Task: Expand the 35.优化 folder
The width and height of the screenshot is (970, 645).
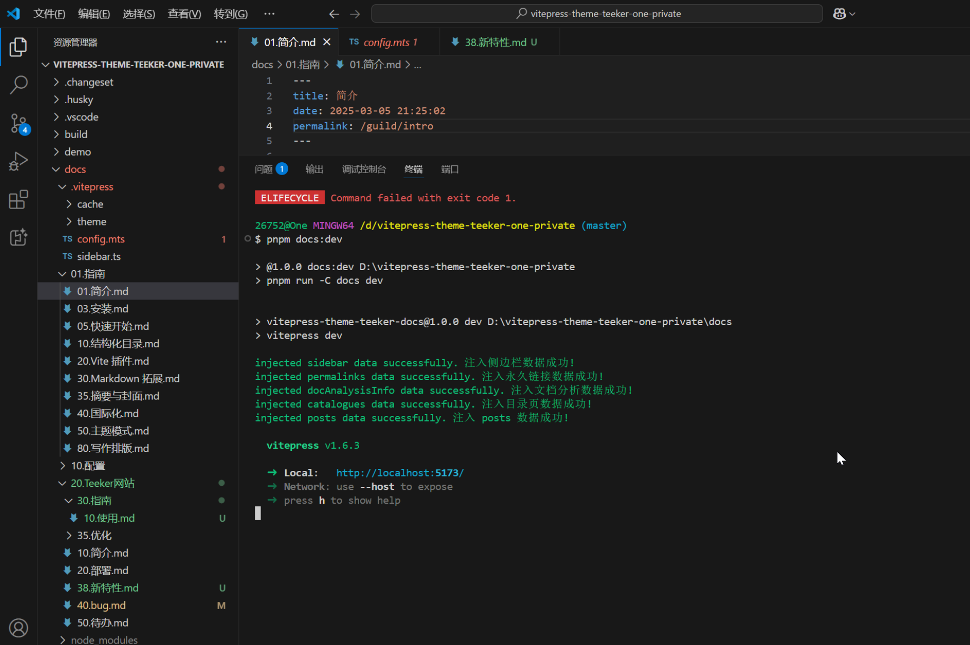Action: [x=138, y=536]
